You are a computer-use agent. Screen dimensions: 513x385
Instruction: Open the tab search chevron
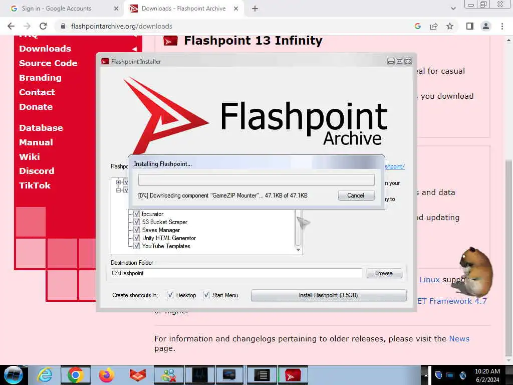(453, 9)
